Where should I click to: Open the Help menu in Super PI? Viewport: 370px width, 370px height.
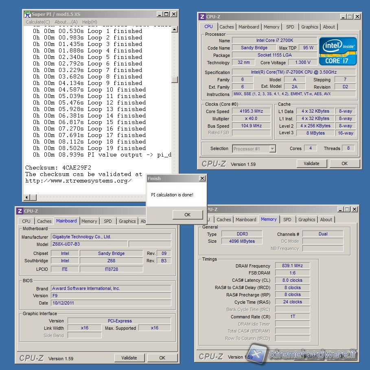tap(90, 22)
